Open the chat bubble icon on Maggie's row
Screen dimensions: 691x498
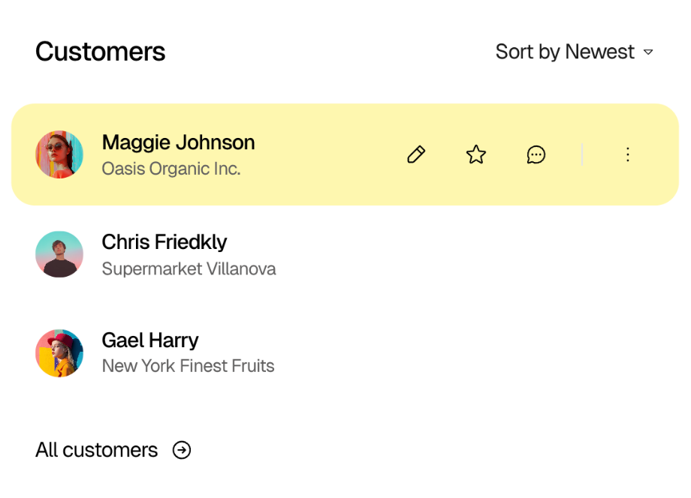click(x=536, y=154)
